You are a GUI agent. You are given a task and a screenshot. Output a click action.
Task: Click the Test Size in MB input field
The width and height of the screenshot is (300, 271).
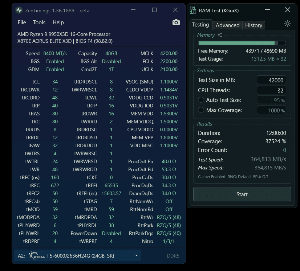click(x=271, y=80)
